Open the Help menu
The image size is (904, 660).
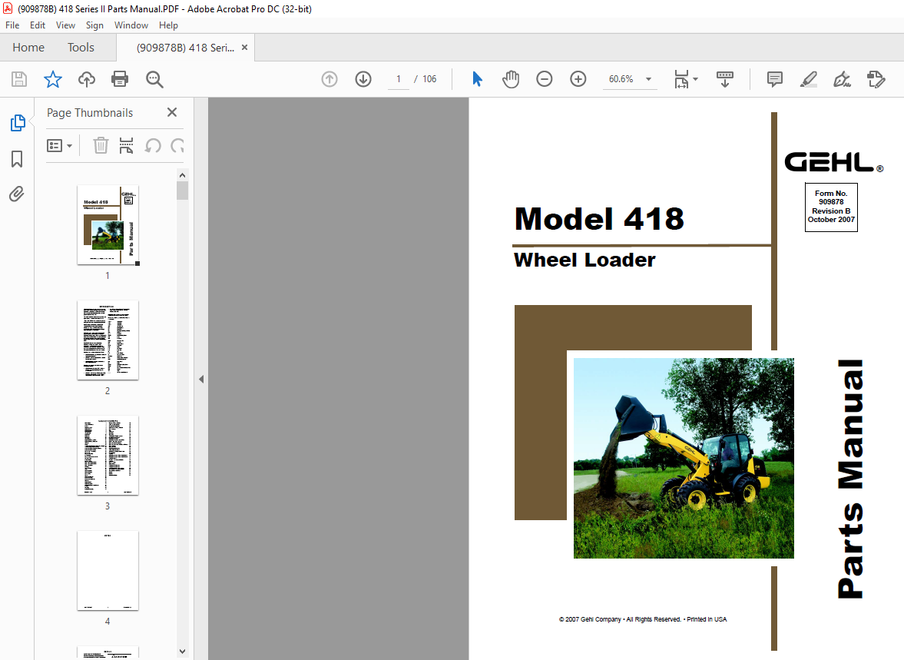[168, 25]
